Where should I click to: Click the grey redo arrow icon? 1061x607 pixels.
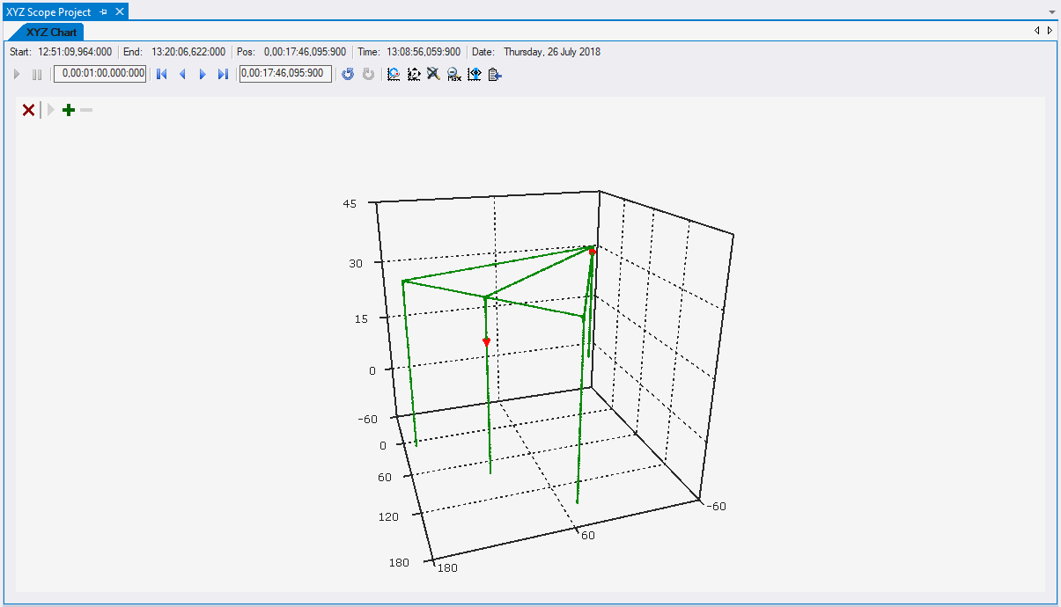[x=368, y=75]
